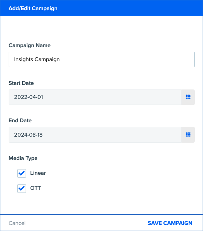Click the Add/Edit Campaign dialog title
Viewport: 203px width, 231px height.
point(33,8)
